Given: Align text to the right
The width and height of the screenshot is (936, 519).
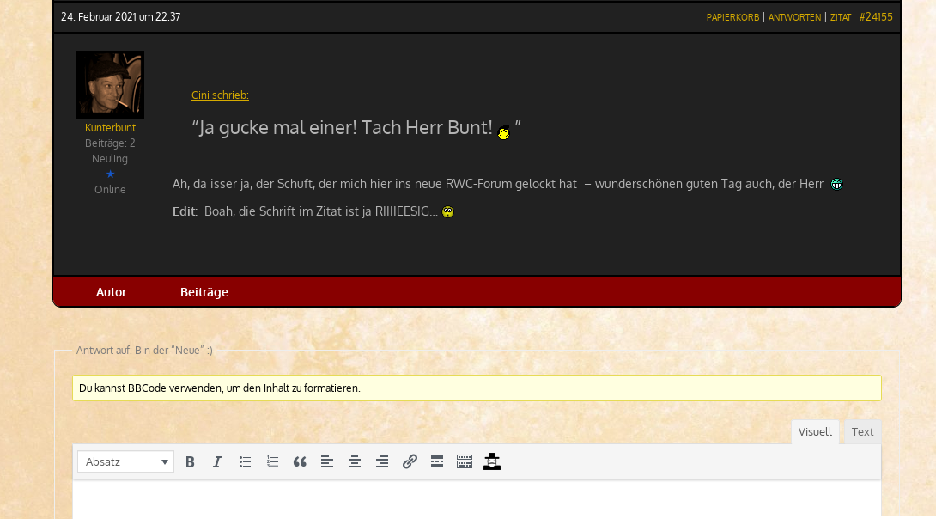Looking at the screenshot, I should 382,461.
